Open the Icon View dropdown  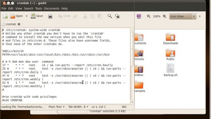pyautogui.click(x=183, y=16)
